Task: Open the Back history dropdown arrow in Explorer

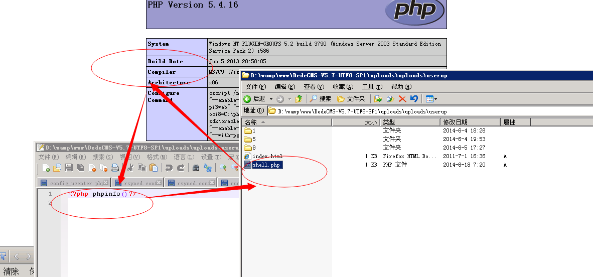Action: 271,99
